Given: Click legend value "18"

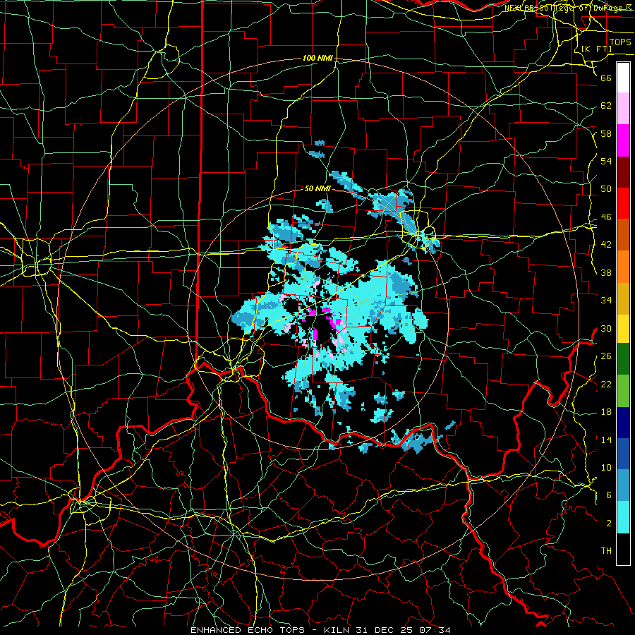Looking at the screenshot, I should 606,412.
